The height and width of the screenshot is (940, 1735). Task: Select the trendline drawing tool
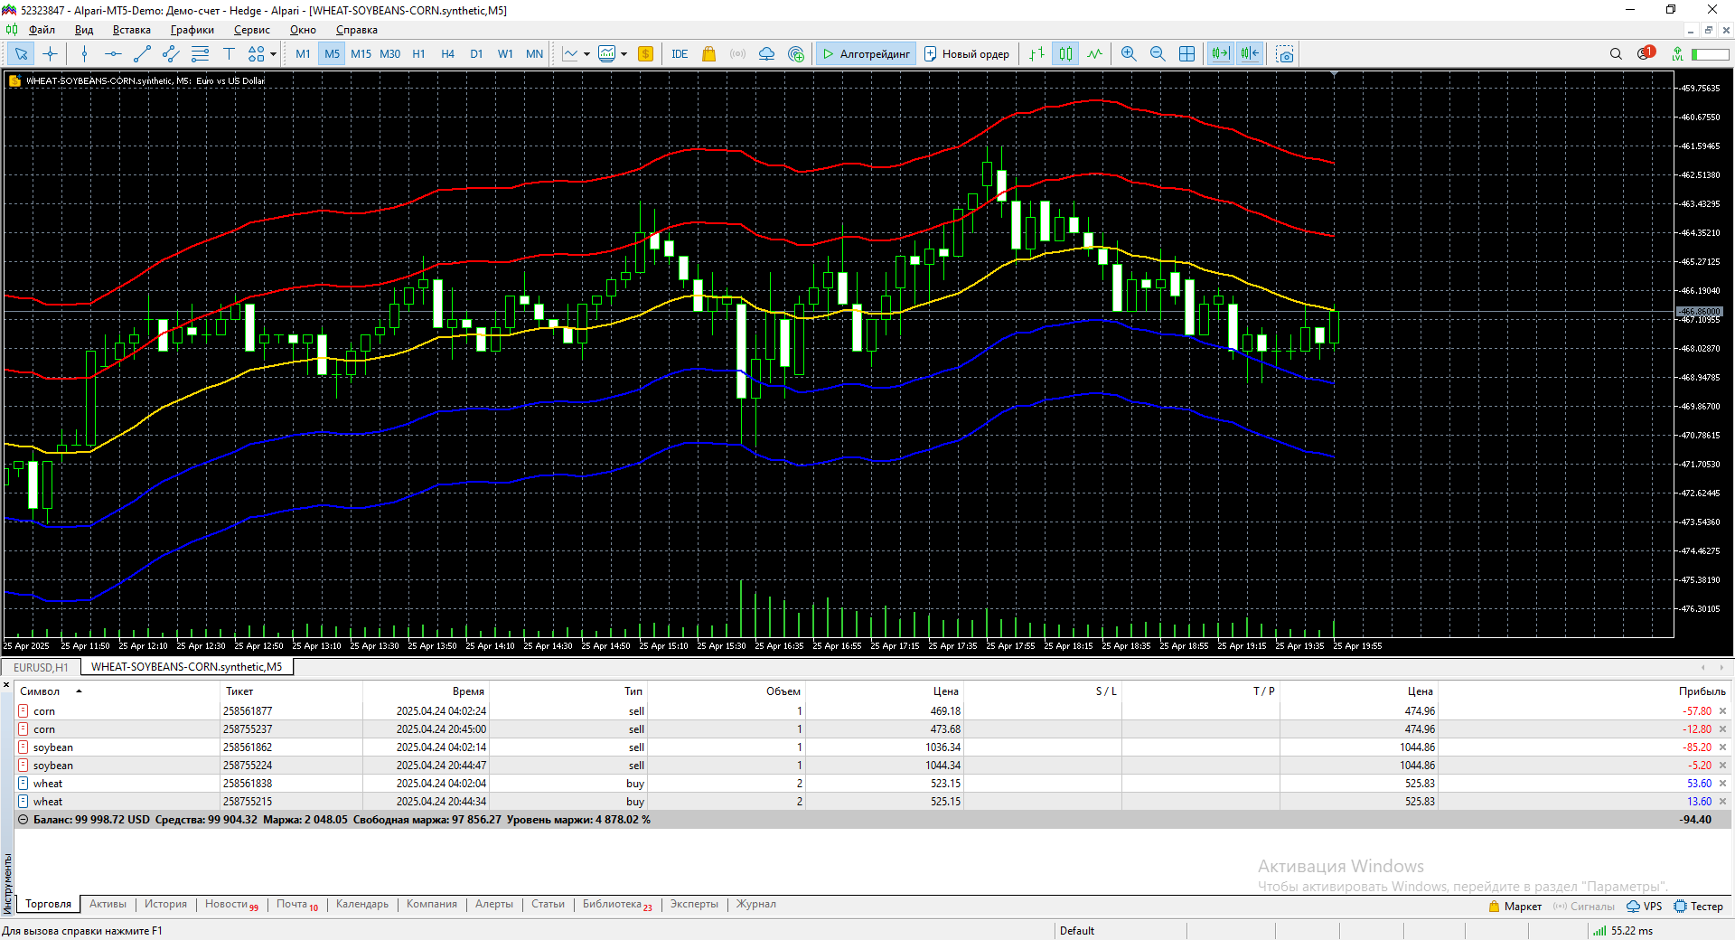pos(142,54)
